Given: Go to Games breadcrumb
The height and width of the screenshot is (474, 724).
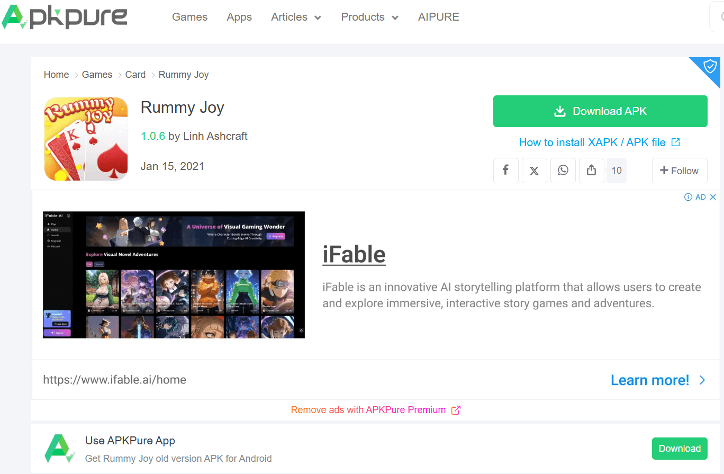Looking at the screenshot, I should coord(97,75).
